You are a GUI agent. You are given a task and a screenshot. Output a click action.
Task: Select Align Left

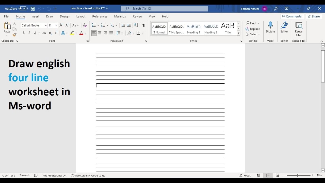pos(94,33)
